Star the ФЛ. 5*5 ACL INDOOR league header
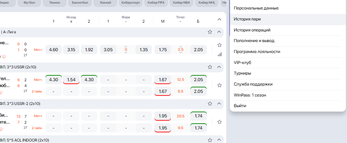The image size is (347, 143). pos(210,140)
